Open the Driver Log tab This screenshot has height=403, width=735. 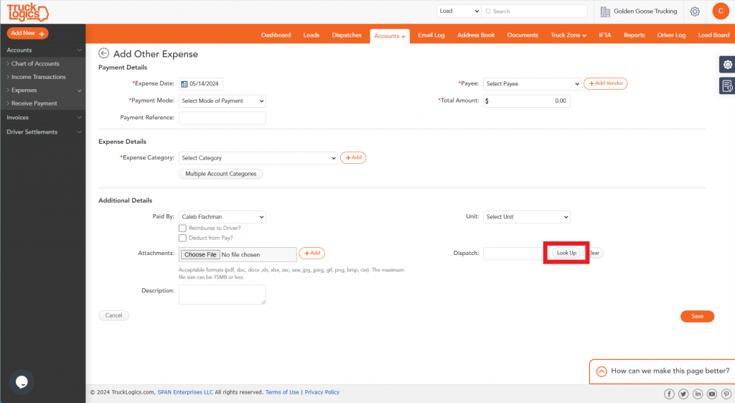click(671, 35)
